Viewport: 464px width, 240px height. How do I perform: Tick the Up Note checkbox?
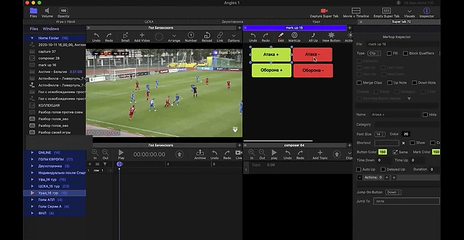[390, 83]
